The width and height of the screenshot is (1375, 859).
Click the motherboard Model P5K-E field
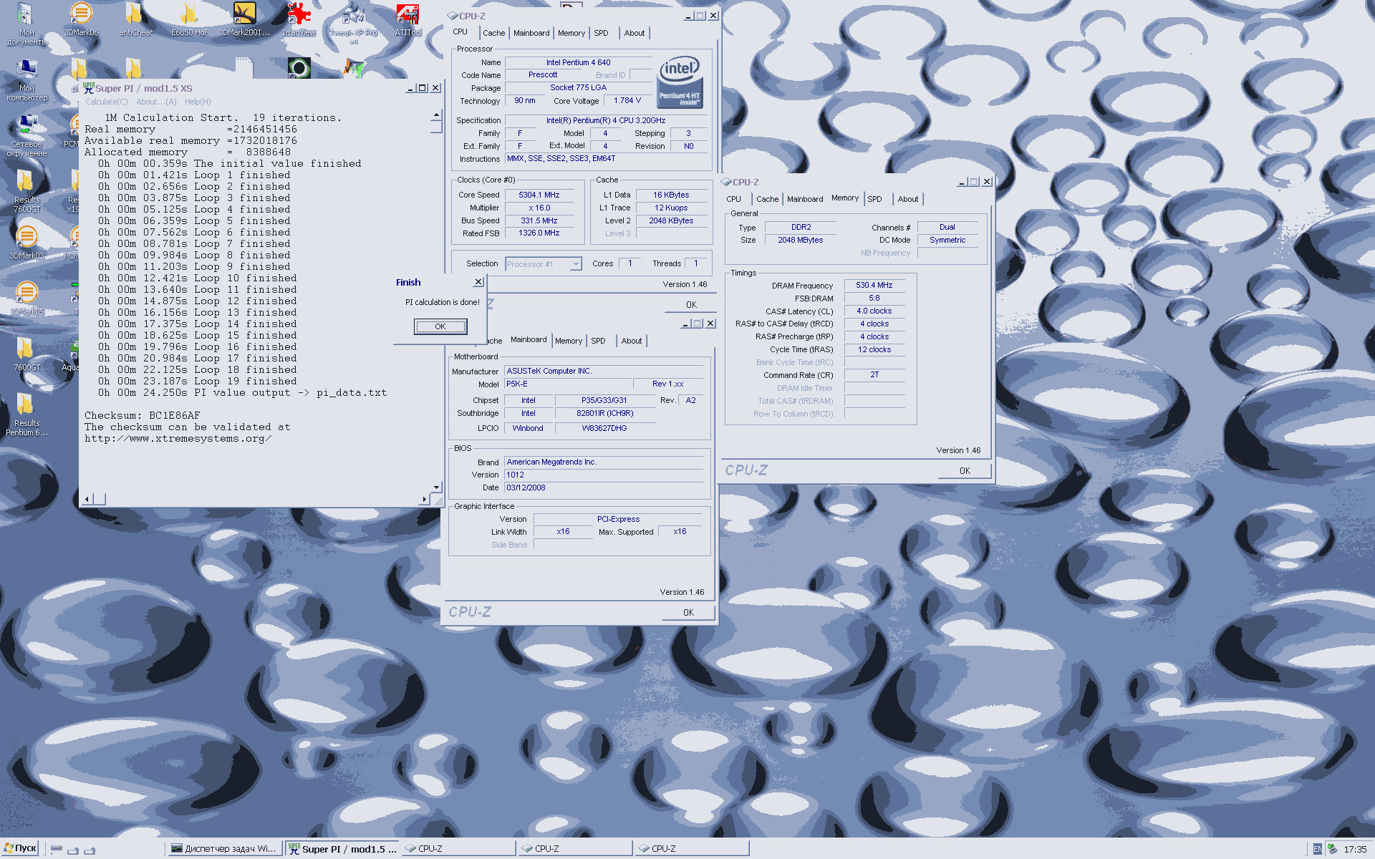(x=569, y=384)
